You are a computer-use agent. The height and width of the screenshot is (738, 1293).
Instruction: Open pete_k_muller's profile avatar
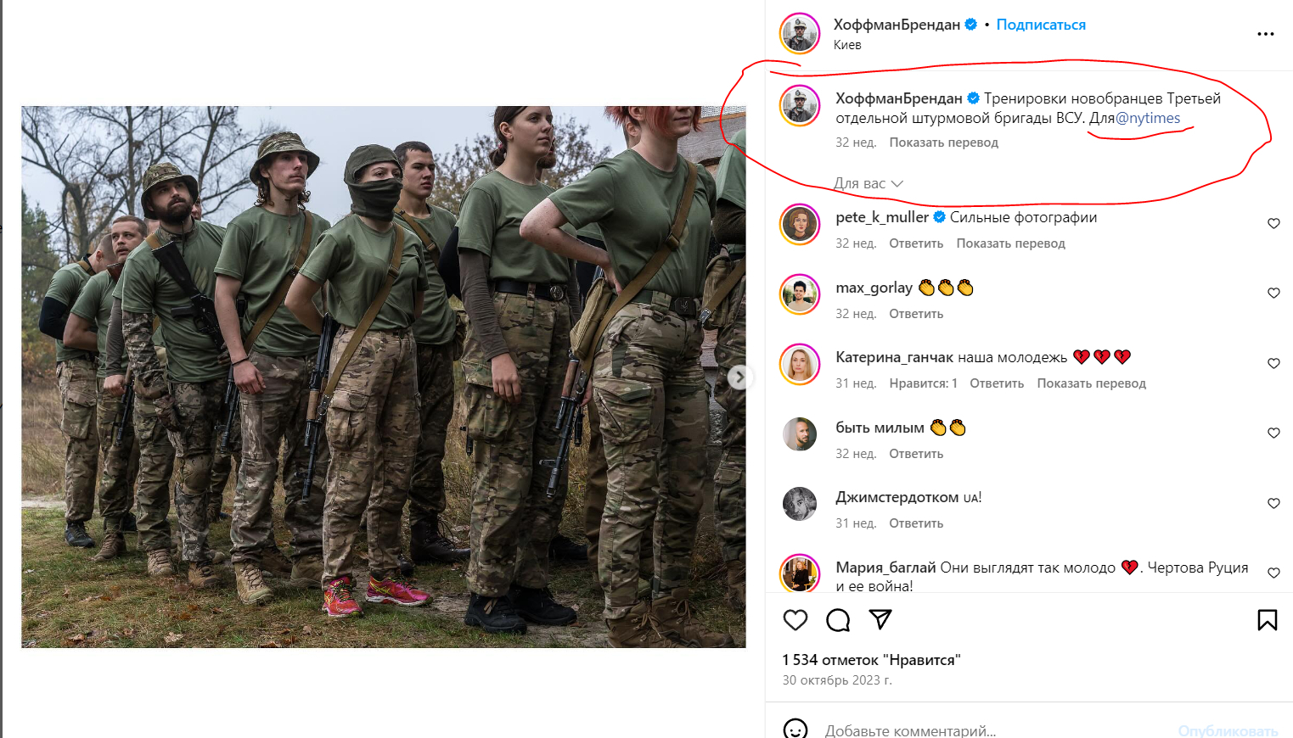800,224
